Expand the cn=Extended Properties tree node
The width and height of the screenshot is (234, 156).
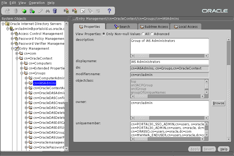[x=22, y=68]
